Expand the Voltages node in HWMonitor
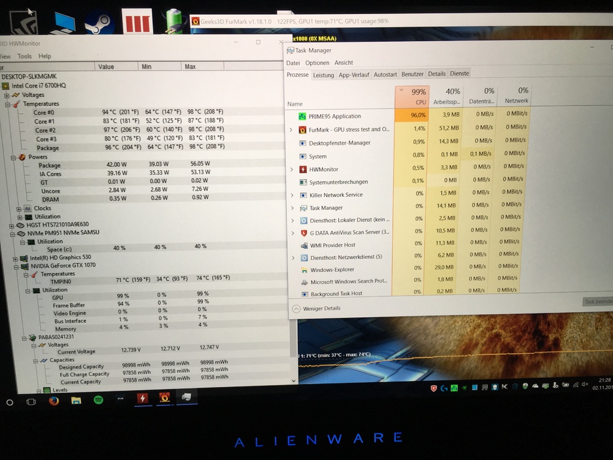This screenshot has height=460, width=613. coord(7,95)
